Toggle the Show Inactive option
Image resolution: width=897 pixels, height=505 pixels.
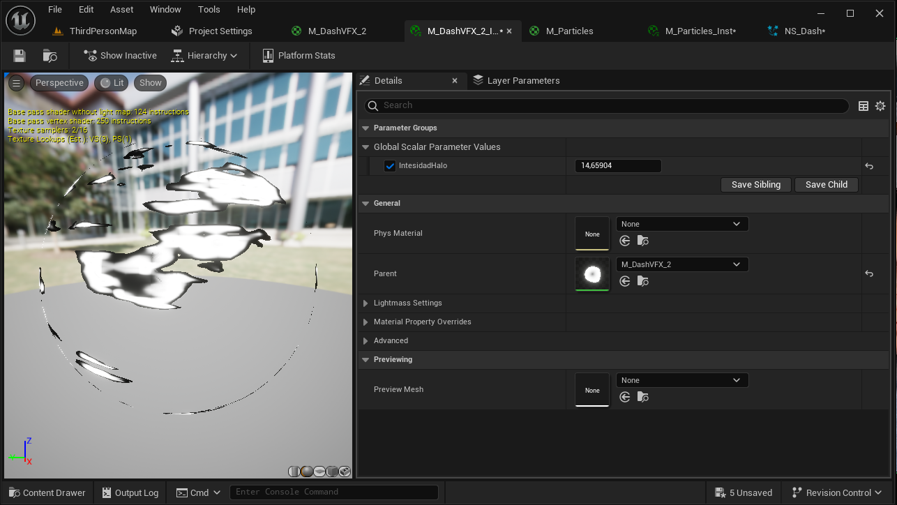(120, 56)
